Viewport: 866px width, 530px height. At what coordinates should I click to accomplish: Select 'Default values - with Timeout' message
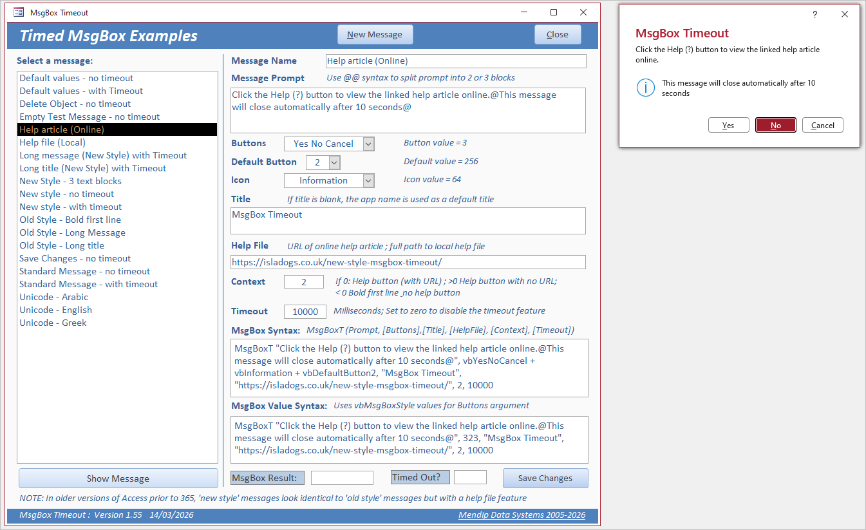[x=117, y=91]
